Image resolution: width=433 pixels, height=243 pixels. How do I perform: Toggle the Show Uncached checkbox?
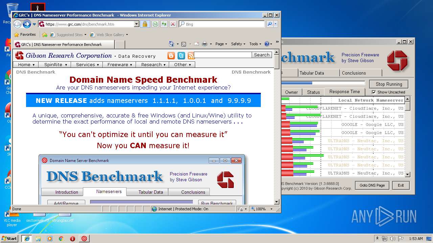coord(374,92)
